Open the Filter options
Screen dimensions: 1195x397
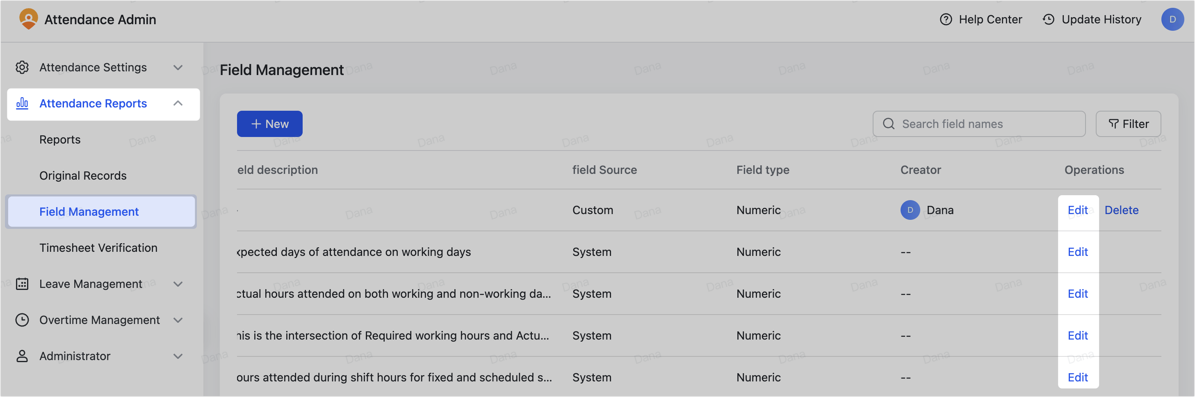point(1128,124)
